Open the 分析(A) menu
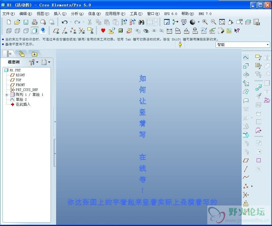Image resolution: width=272 pixels, height=226 pixels. tap(77, 14)
